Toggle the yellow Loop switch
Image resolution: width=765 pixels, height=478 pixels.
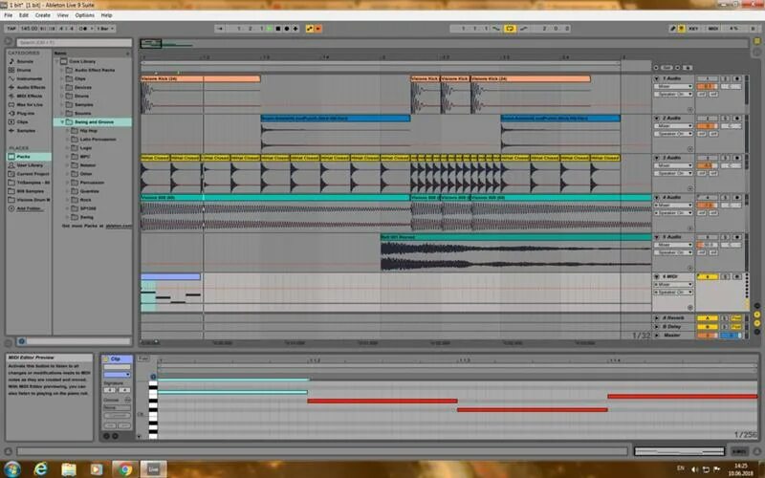point(510,29)
